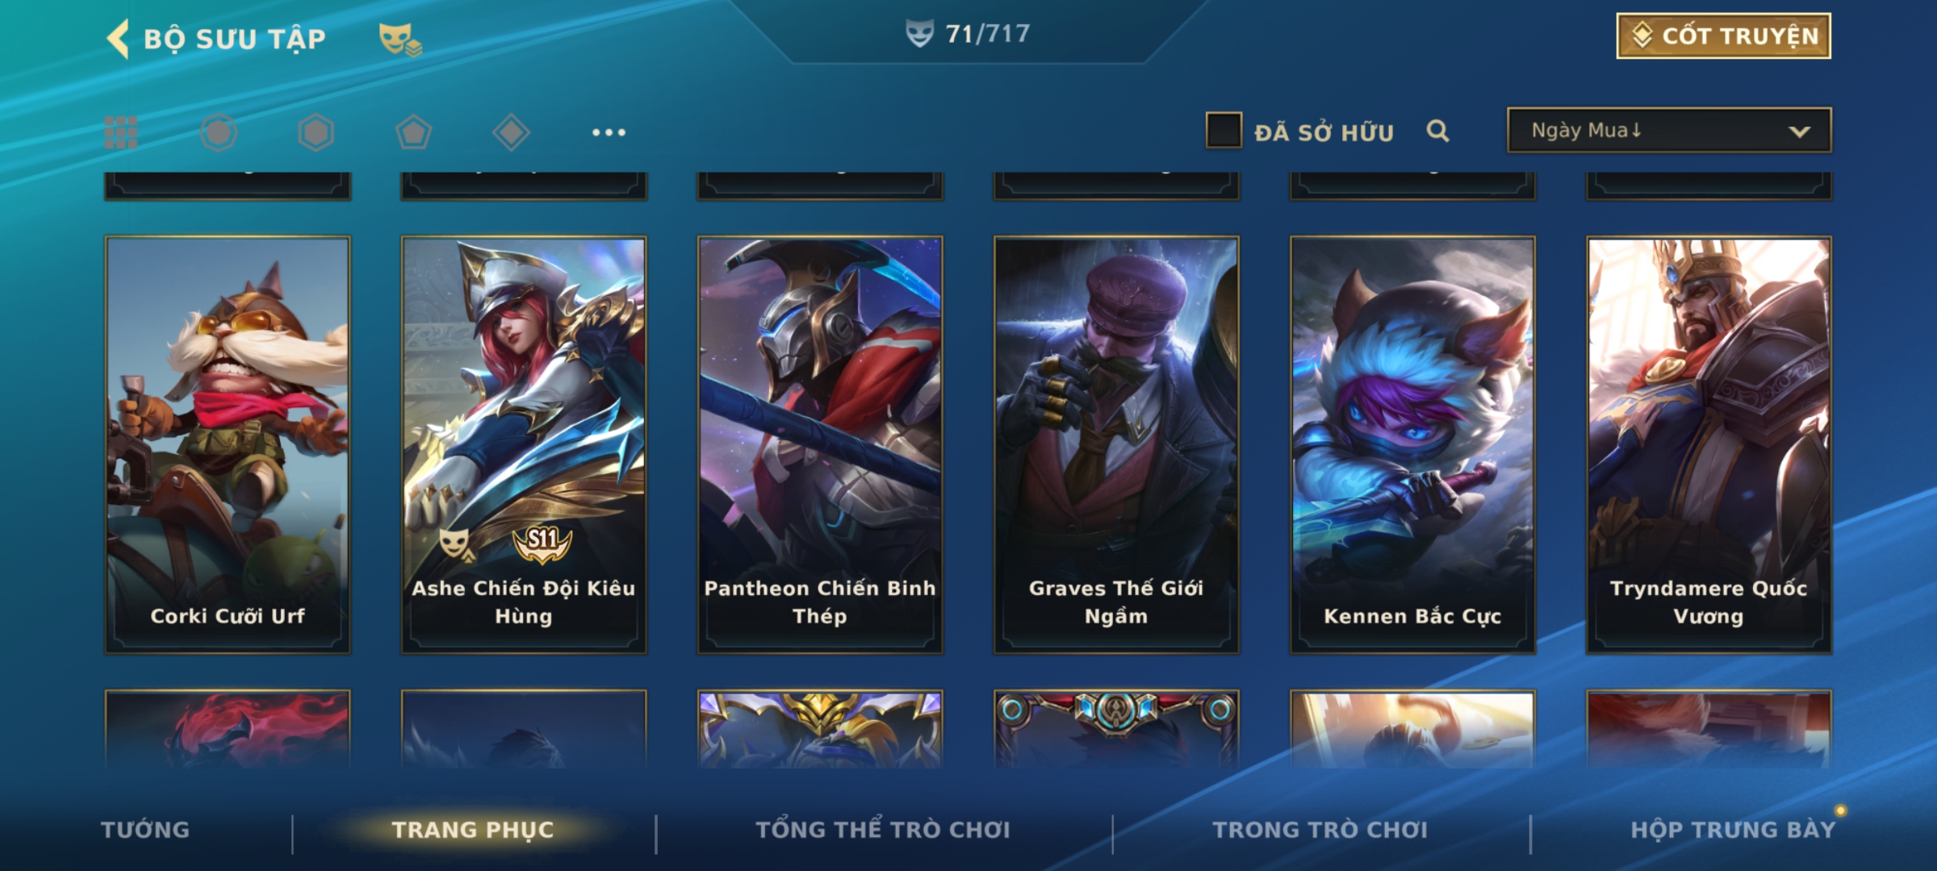Click the search magnifier icon

click(x=1437, y=131)
